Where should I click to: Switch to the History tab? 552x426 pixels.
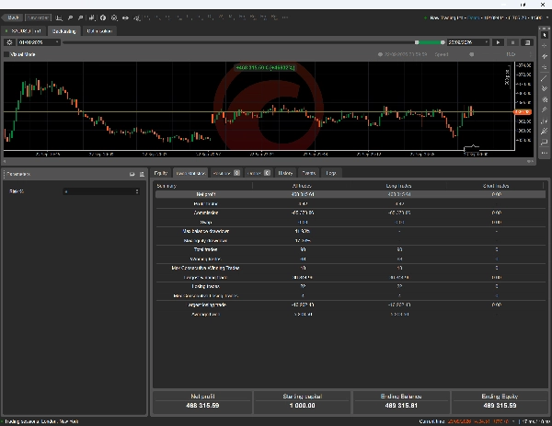285,173
